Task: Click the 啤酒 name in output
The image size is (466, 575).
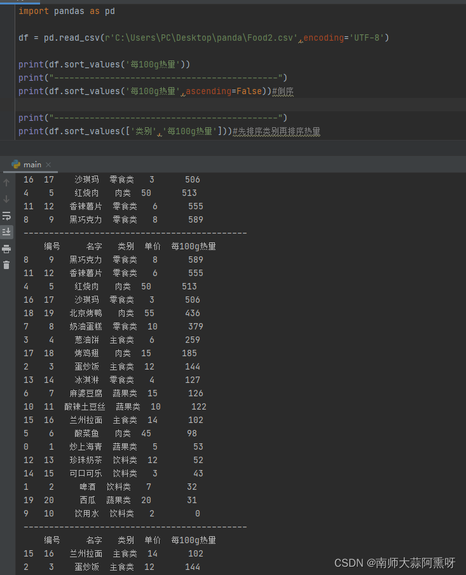Action: click(x=88, y=487)
